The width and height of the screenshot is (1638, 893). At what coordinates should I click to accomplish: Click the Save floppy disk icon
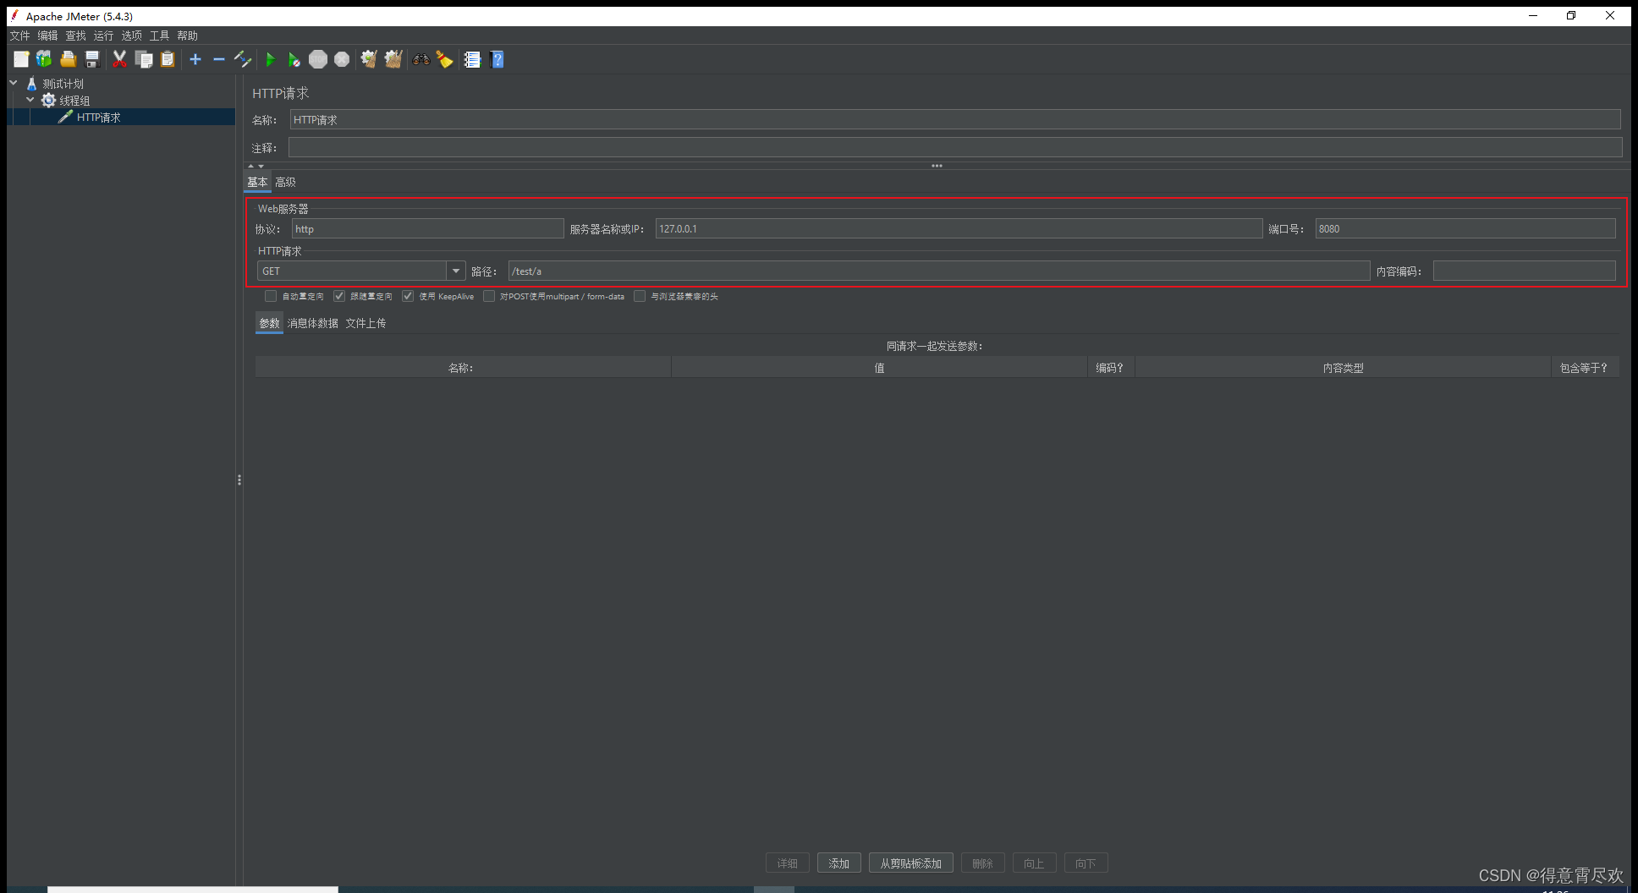tap(92, 59)
